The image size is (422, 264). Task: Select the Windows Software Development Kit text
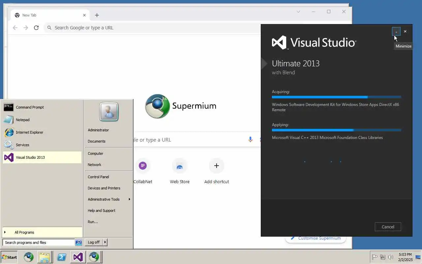(335, 107)
